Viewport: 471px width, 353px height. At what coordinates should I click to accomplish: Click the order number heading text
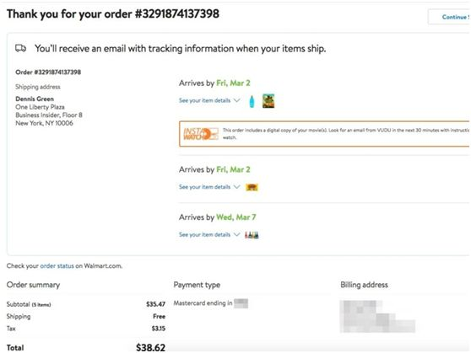pyautogui.click(x=113, y=14)
